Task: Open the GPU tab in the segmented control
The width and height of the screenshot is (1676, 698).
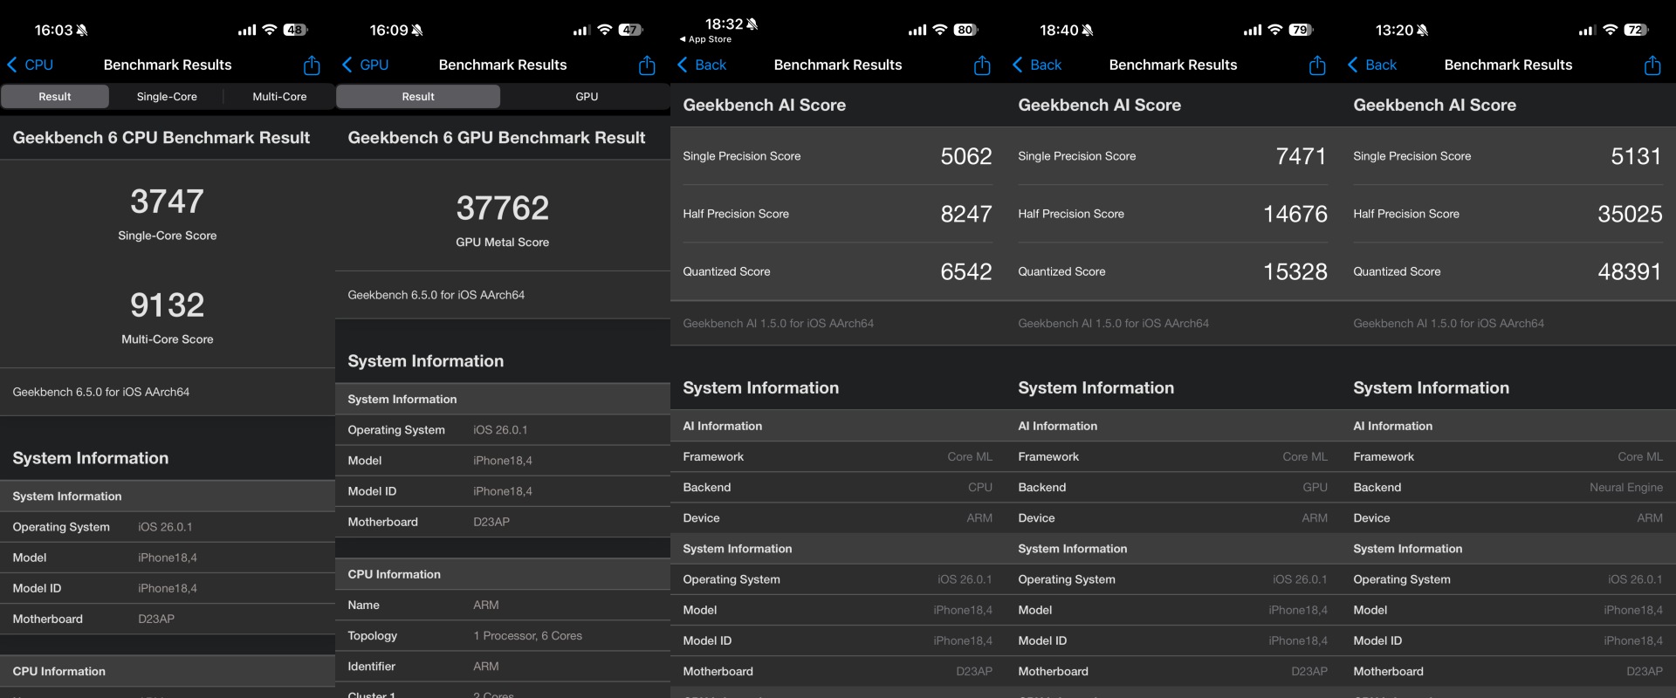Action: [x=587, y=97]
